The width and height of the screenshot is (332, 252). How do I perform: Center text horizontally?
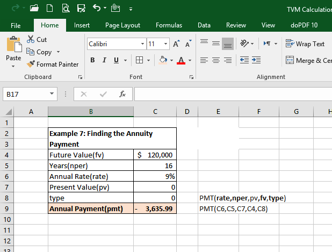coord(216,60)
